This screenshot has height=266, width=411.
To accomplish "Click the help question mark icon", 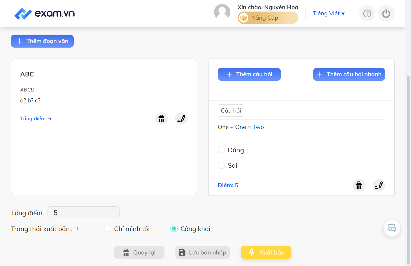I will (x=367, y=13).
